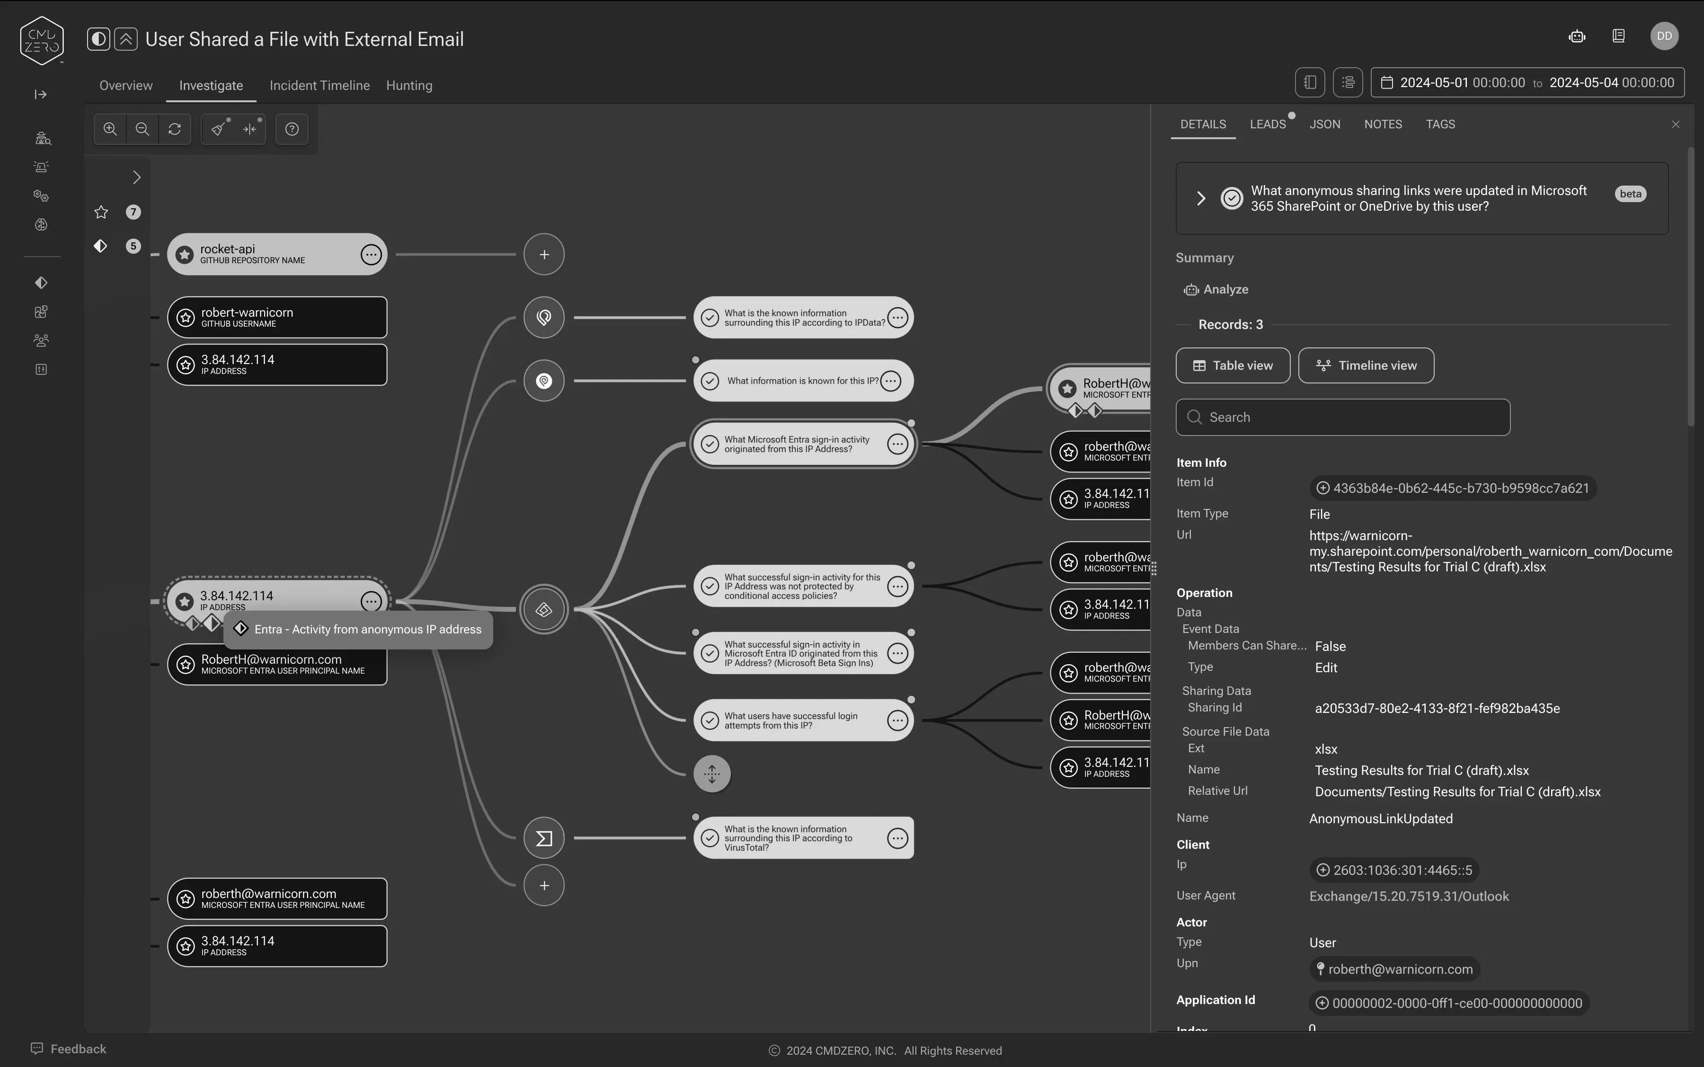
Task: Open the date range picker
Action: [1527, 82]
